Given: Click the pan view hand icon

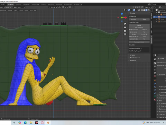Looking at the screenshot, I should (125, 27).
